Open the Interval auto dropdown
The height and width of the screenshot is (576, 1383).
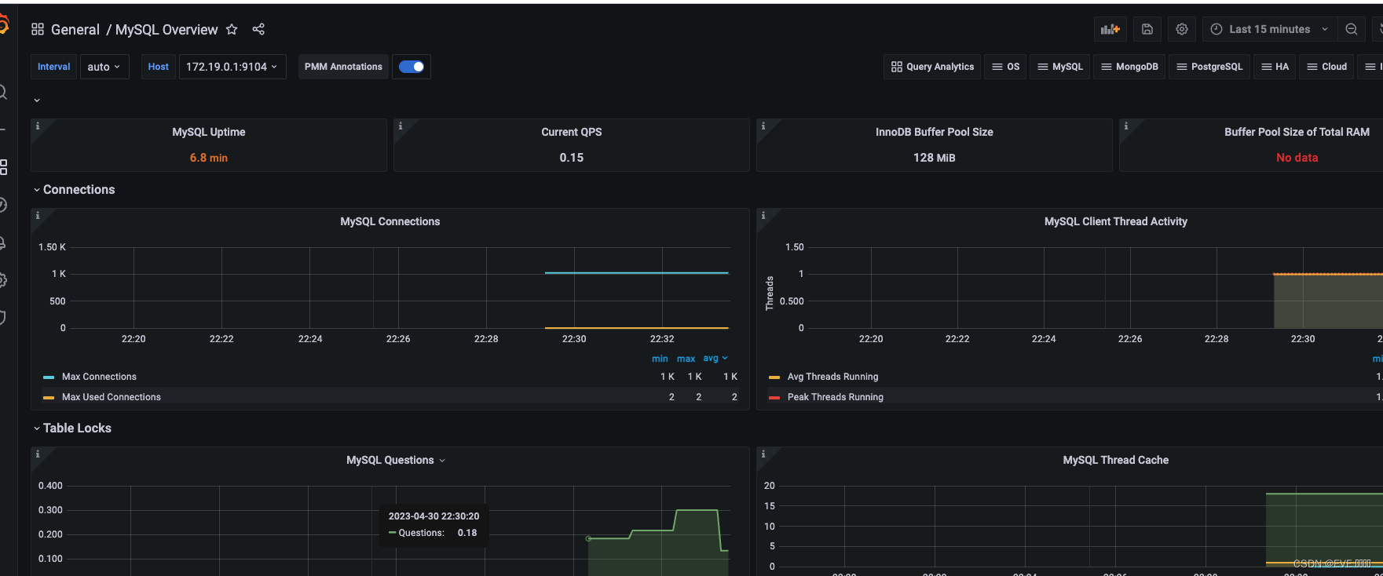point(104,67)
